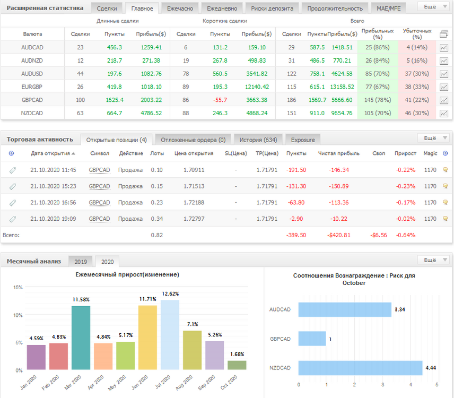Screen dimensions: 454x398
Task: Click the paperclip icon for the 16:56 trade
Action: (x=12, y=203)
